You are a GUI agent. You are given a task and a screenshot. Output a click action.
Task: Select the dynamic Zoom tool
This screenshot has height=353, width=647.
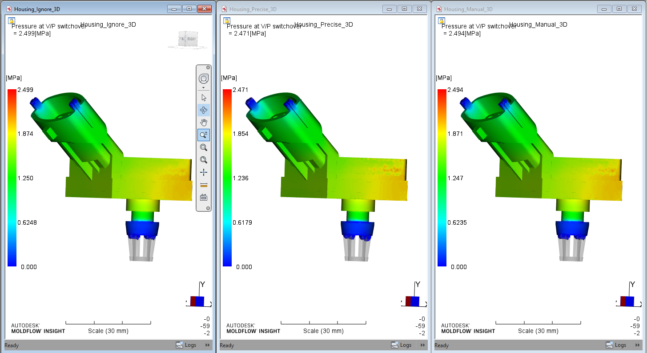point(203,135)
